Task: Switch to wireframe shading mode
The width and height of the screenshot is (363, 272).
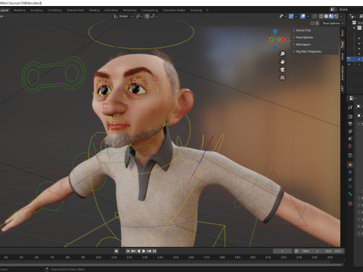Action: pos(321,17)
